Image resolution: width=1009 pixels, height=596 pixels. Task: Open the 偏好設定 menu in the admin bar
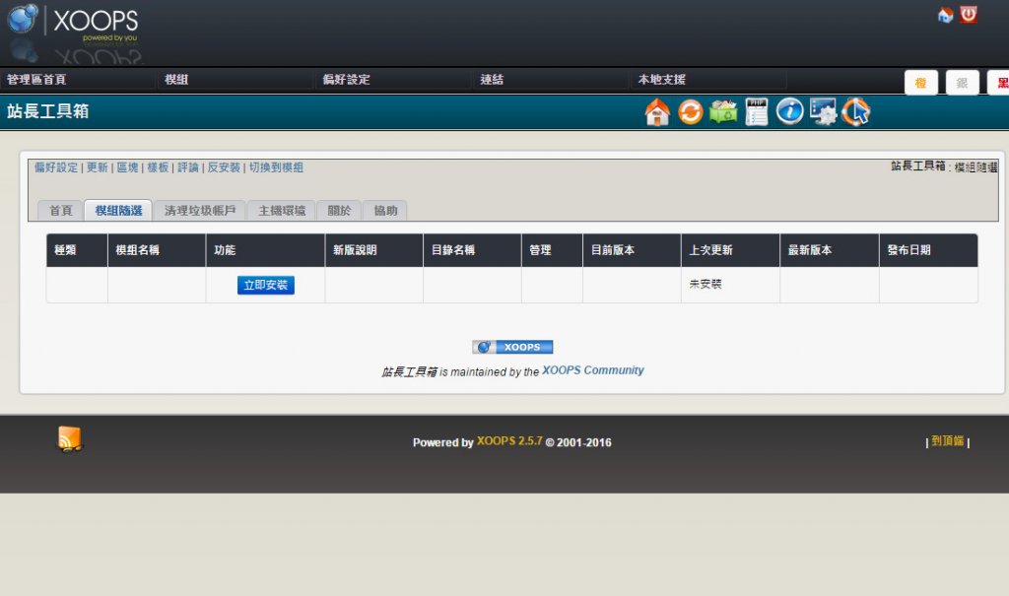[x=346, y=80]
